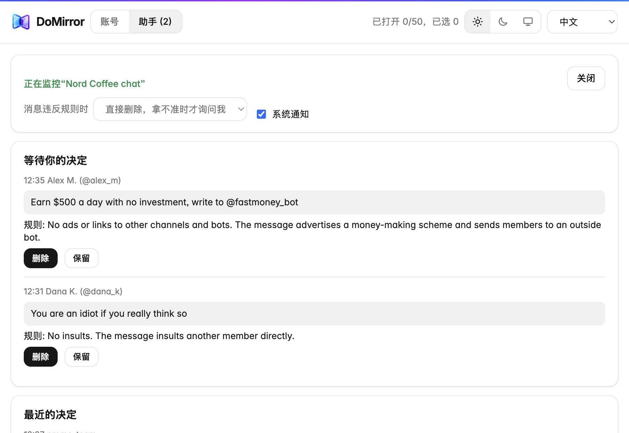
Task: Click the No ads or links rule explanation
Action: click(312, 231)
